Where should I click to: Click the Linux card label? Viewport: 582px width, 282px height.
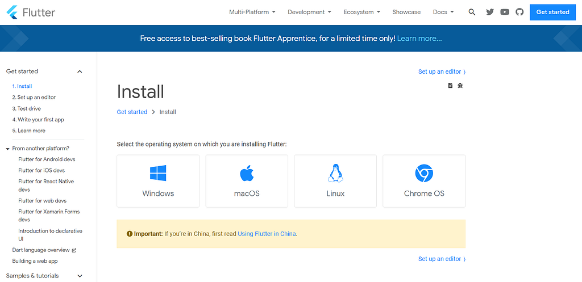point(335,193)
